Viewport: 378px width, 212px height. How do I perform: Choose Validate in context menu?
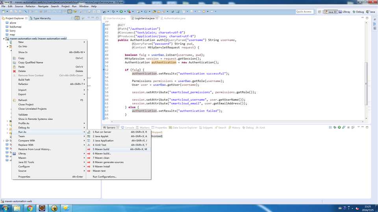(49, 115)
